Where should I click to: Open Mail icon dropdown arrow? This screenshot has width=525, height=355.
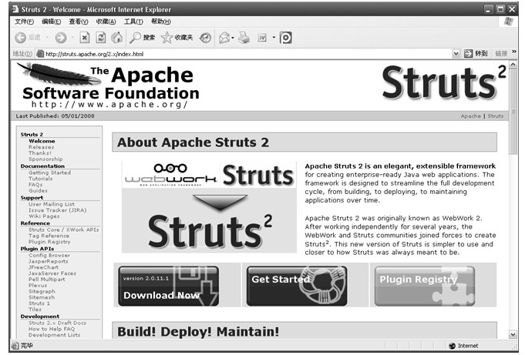(x=233, y=38)
